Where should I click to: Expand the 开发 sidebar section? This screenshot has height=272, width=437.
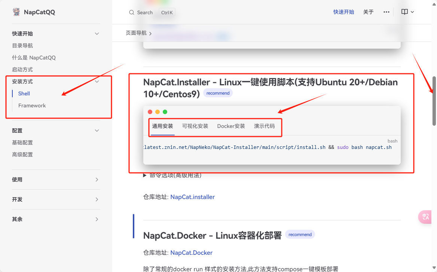pyautogui.click(x=97, y=199)
